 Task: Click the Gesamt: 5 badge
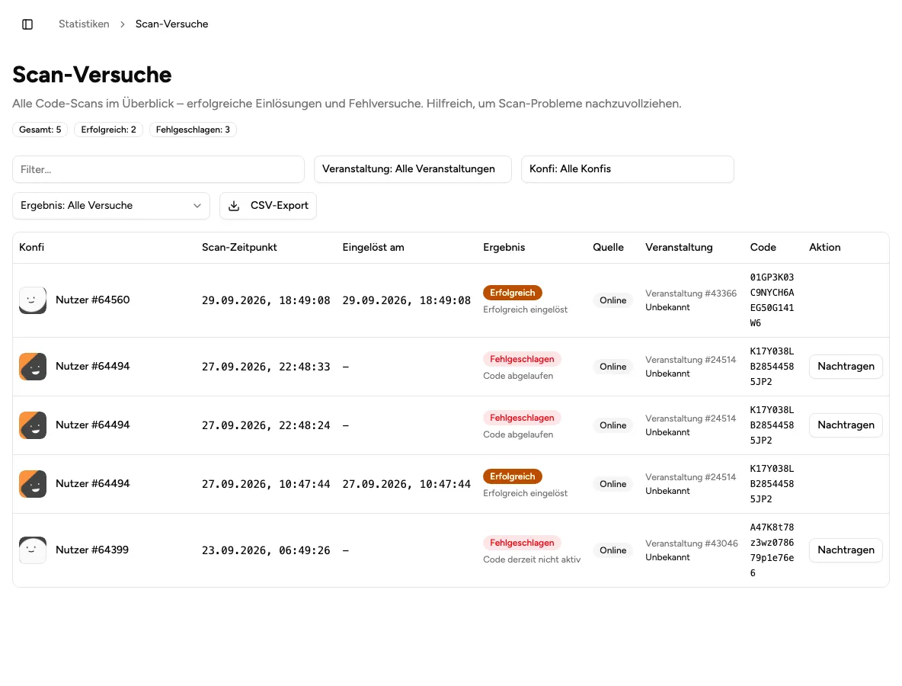click(40, 130)
